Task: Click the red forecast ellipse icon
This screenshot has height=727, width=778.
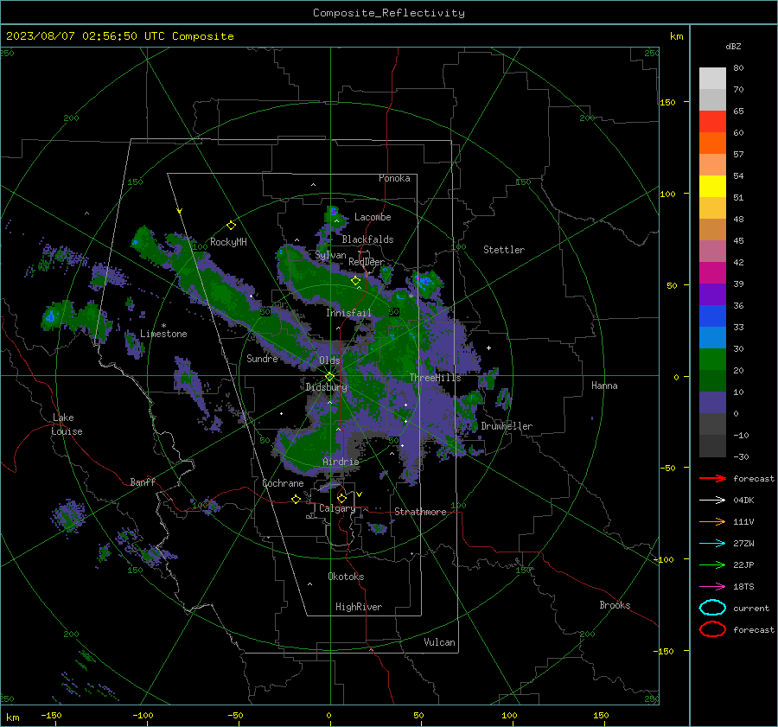Action: point(712,629)
